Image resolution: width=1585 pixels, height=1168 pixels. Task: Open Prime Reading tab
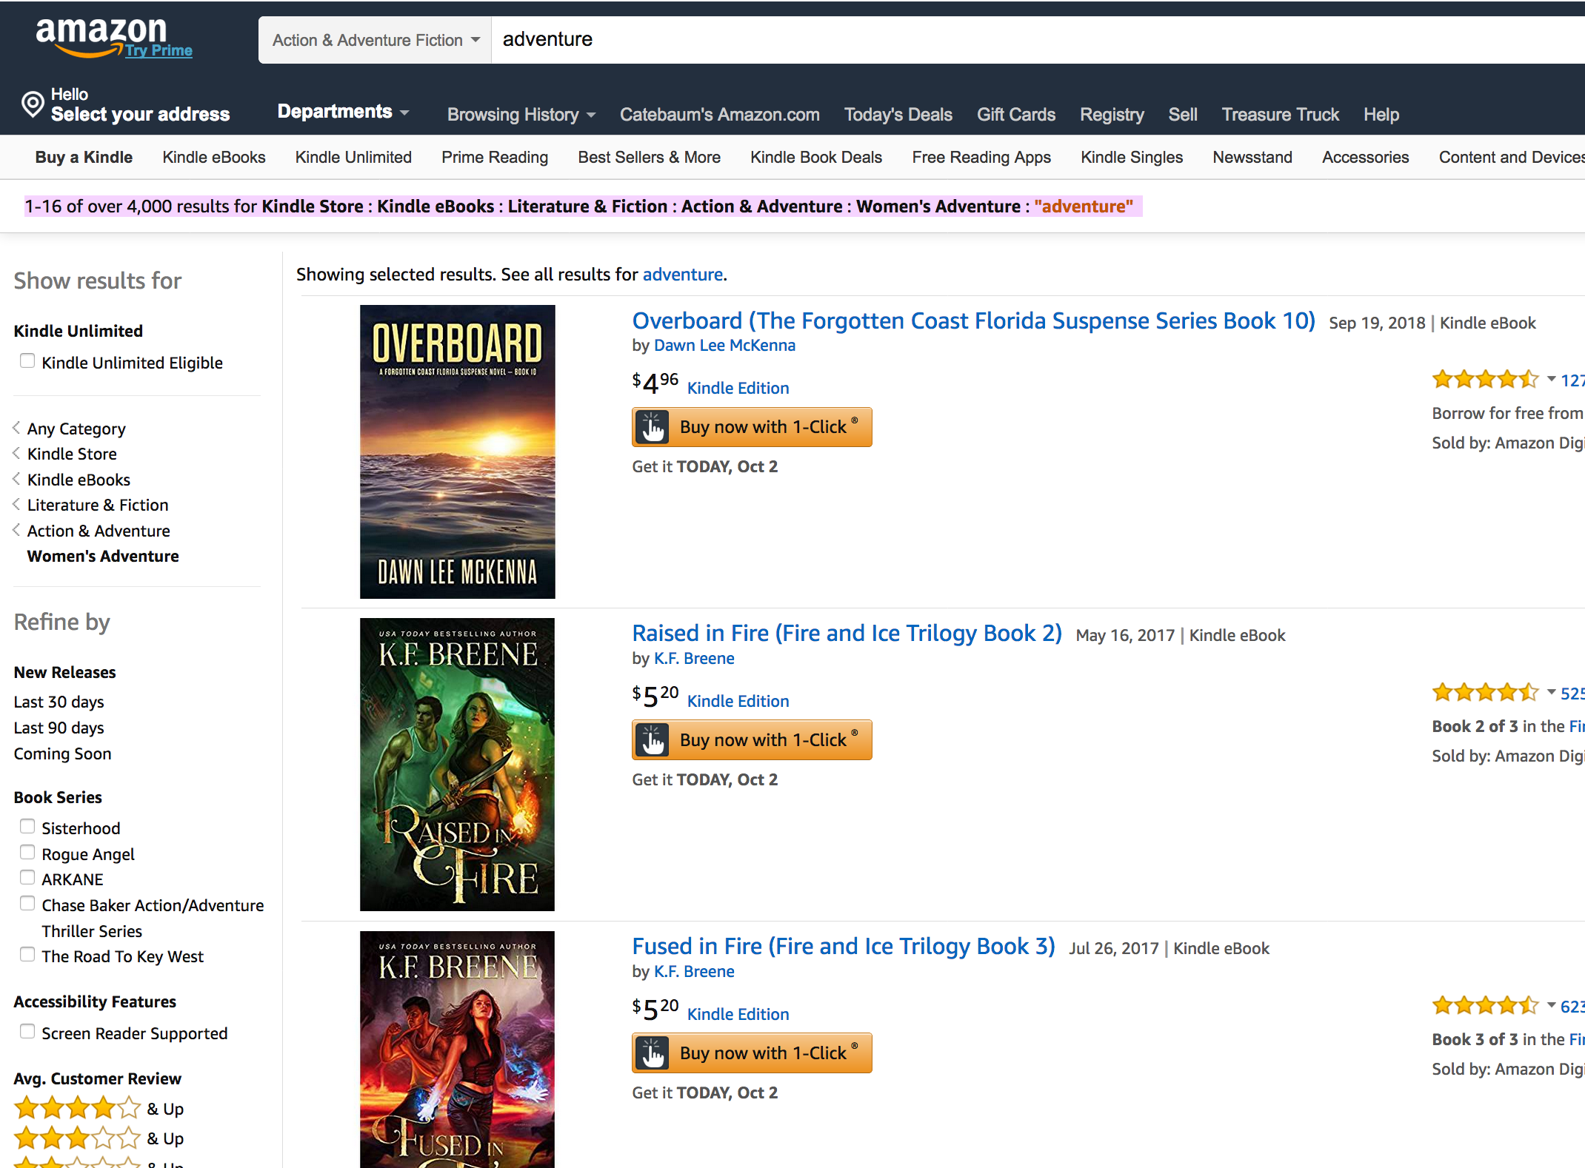click(495, 158)
